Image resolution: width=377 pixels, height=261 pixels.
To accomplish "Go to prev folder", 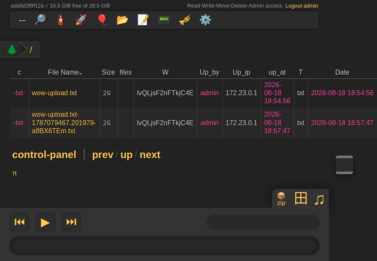I will click(x=103, y=155).
